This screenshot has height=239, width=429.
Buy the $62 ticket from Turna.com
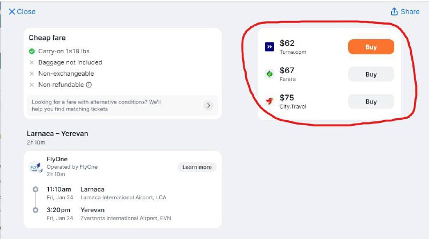click(371, 47)
